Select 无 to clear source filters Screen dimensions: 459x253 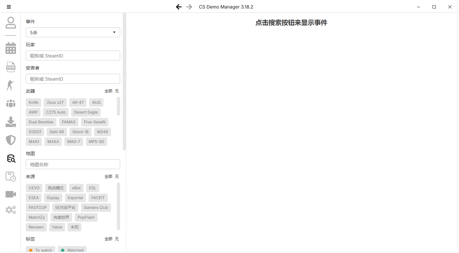tap(117, 176)
